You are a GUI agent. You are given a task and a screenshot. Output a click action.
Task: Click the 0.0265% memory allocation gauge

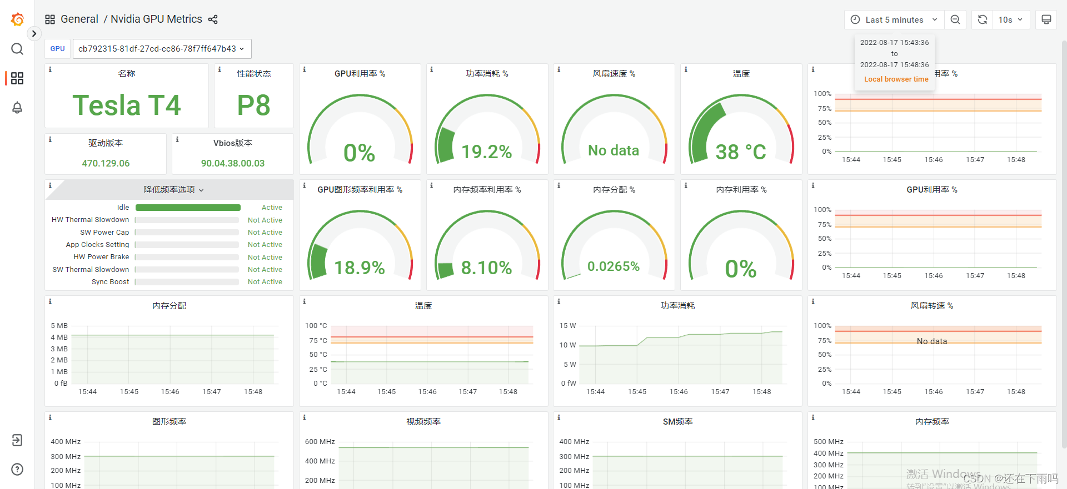point(614,246)
